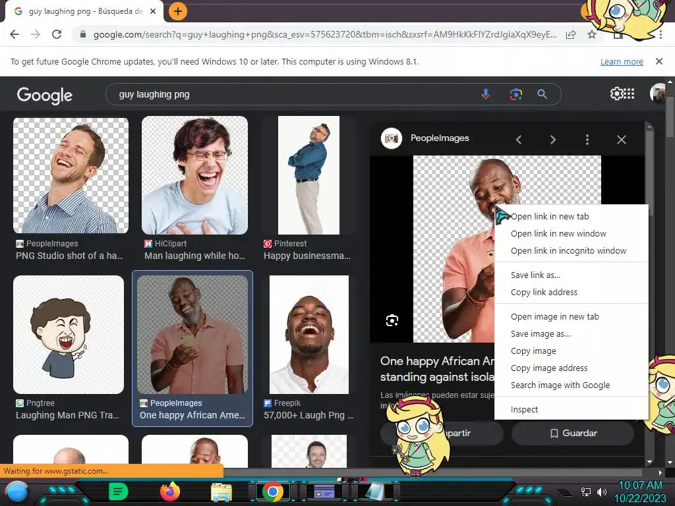Image resolution: width=675 pixels, height=506 pixels.
Task: Close the image preview panel
Action: tap(621, 140)
